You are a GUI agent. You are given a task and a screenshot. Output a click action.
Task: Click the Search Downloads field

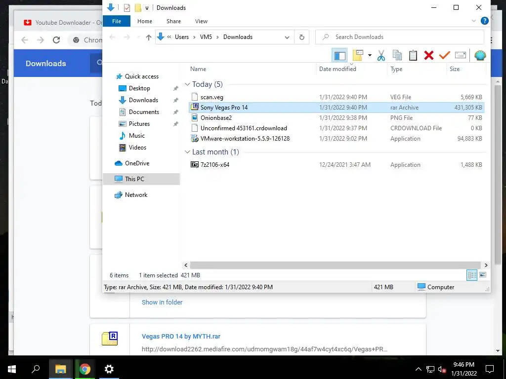399,37
